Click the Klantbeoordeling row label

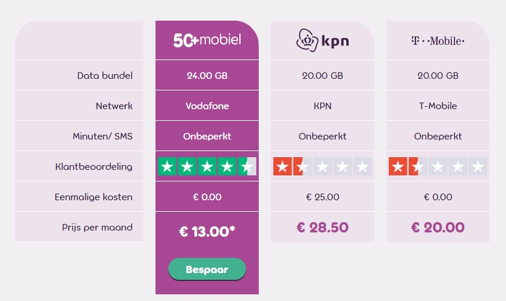click(x=94, y=167)
